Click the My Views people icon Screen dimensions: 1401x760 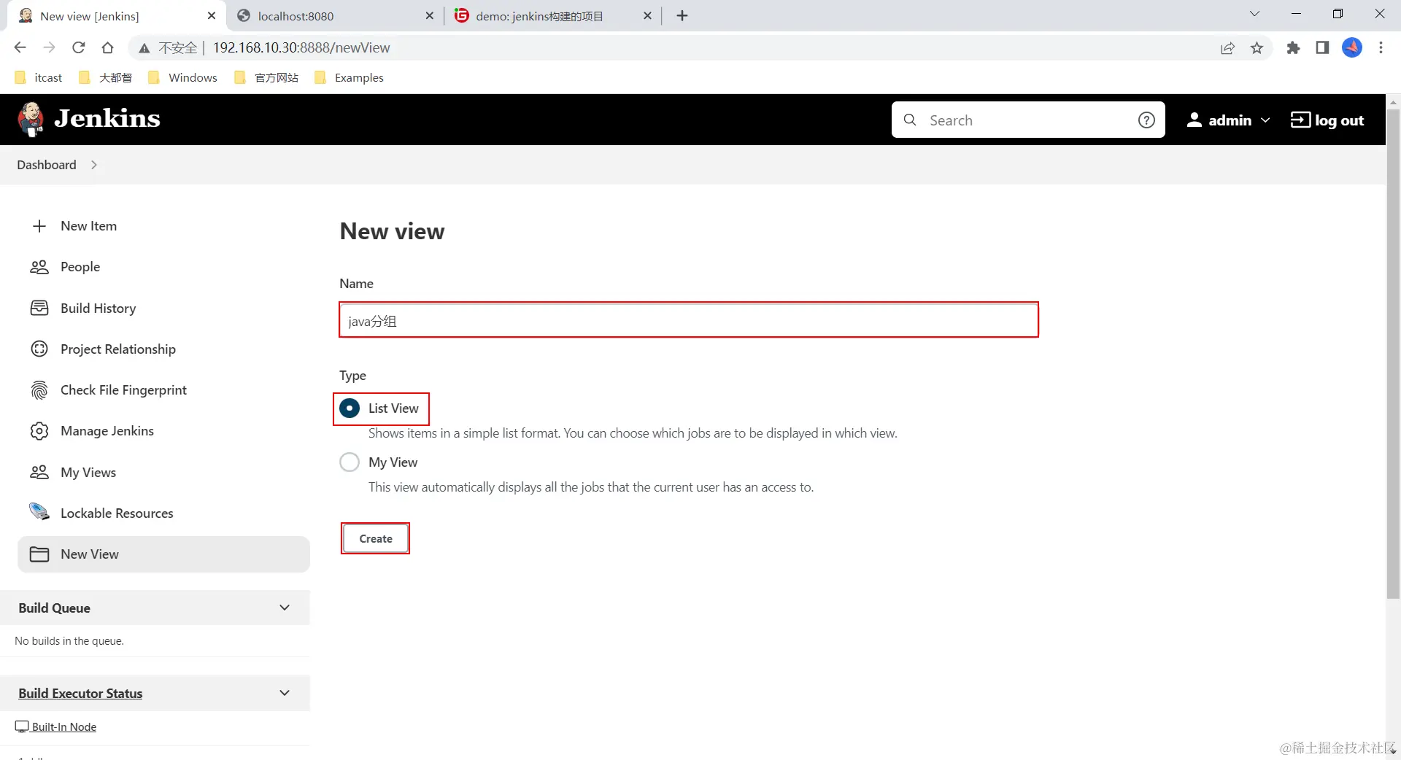(x=39, y=472)
